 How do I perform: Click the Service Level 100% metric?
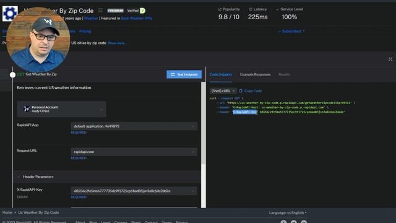tap(290, 14)
